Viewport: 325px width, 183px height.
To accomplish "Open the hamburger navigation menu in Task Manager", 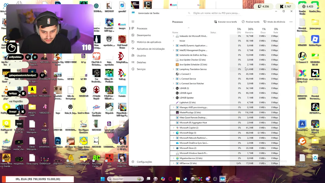I will [133, 22].
